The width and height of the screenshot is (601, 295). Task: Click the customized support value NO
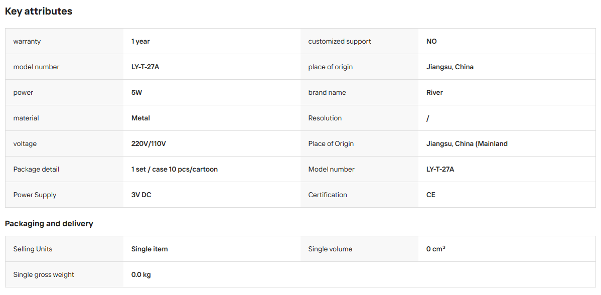pyautogui.click(x=431, y=41)
